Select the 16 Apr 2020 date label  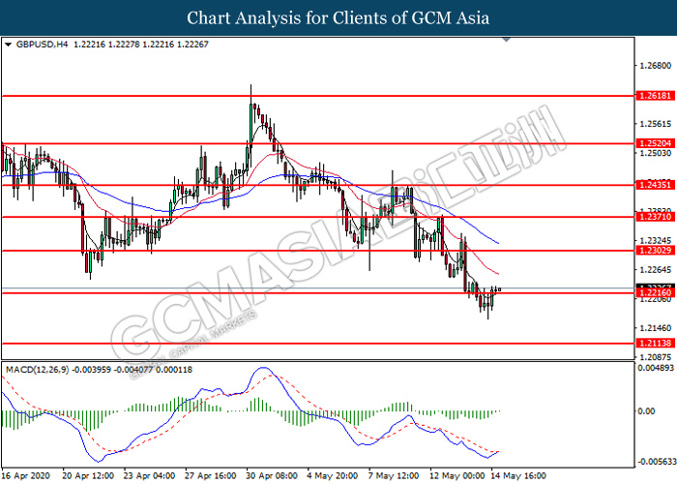point(25,476)
